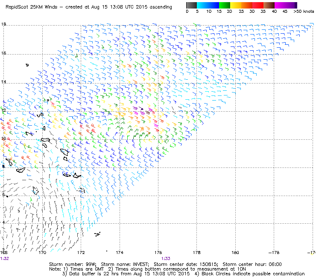This screenshot has width=316, height=277.
Task: Click the '25' legend scale label
Action: (241, 12)
